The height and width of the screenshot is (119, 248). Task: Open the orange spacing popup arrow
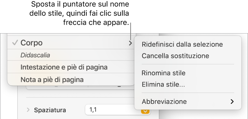click(x=144, y=111)
